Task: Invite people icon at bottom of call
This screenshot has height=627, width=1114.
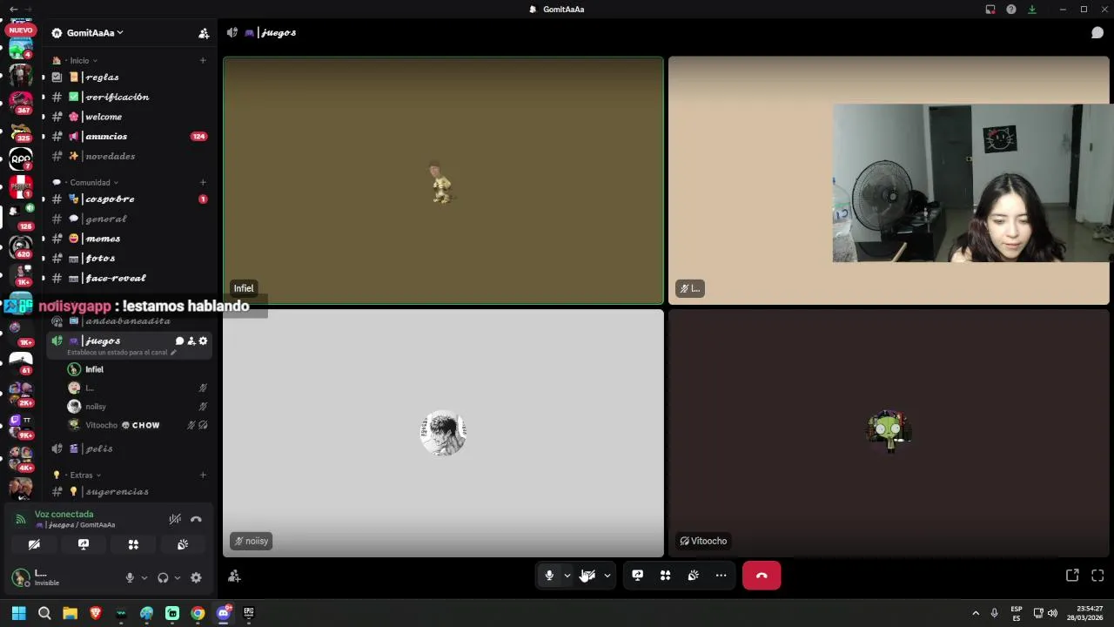Action: (x=234, y=576)
